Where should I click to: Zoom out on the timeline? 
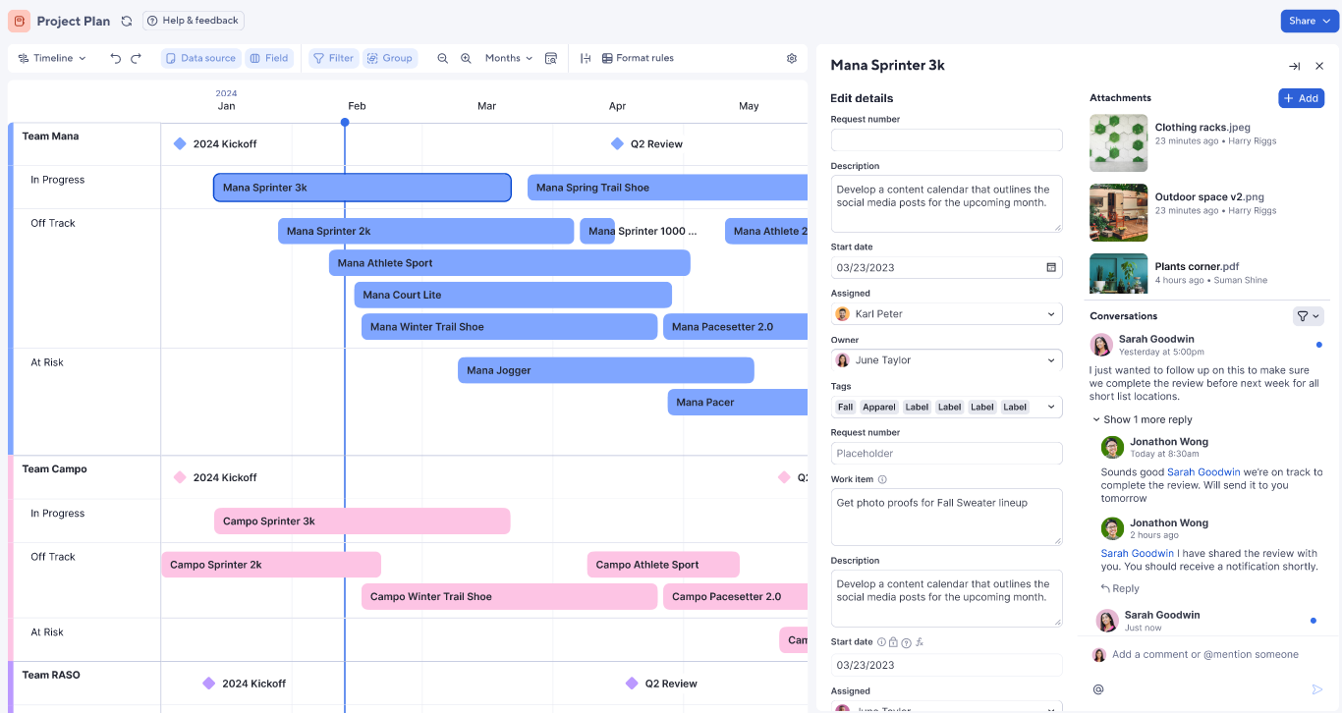(444, 58)
